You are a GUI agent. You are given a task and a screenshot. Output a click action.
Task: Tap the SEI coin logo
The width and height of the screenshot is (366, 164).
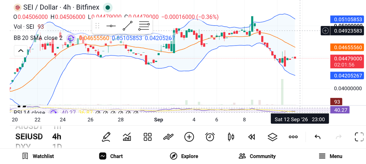pyautogui.click(x=17, y=7)
